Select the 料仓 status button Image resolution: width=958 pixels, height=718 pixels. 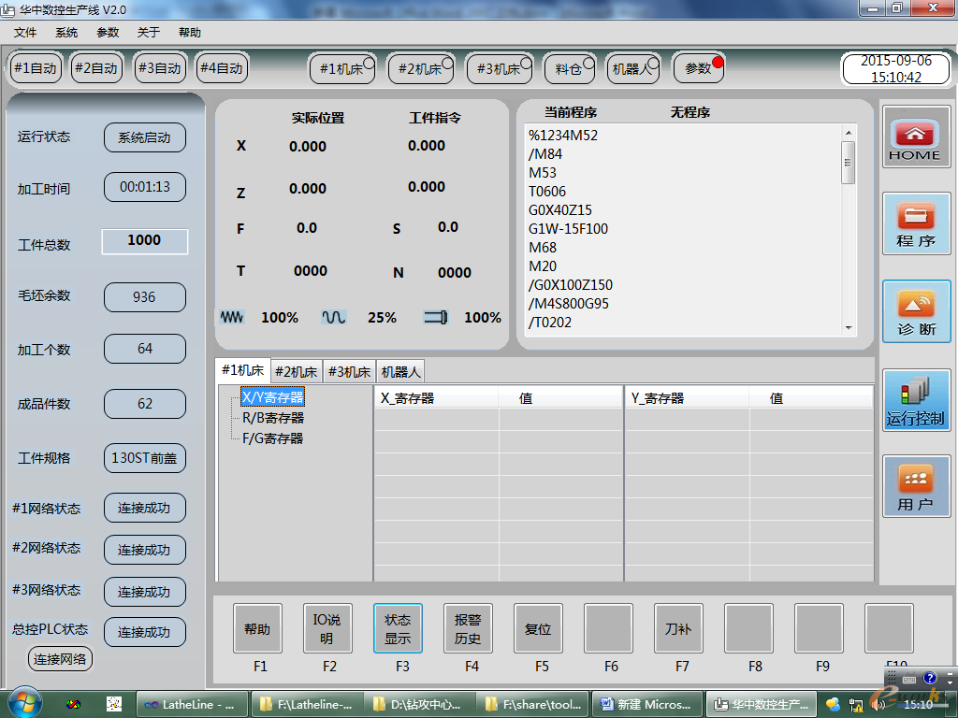tap(569, 68)
